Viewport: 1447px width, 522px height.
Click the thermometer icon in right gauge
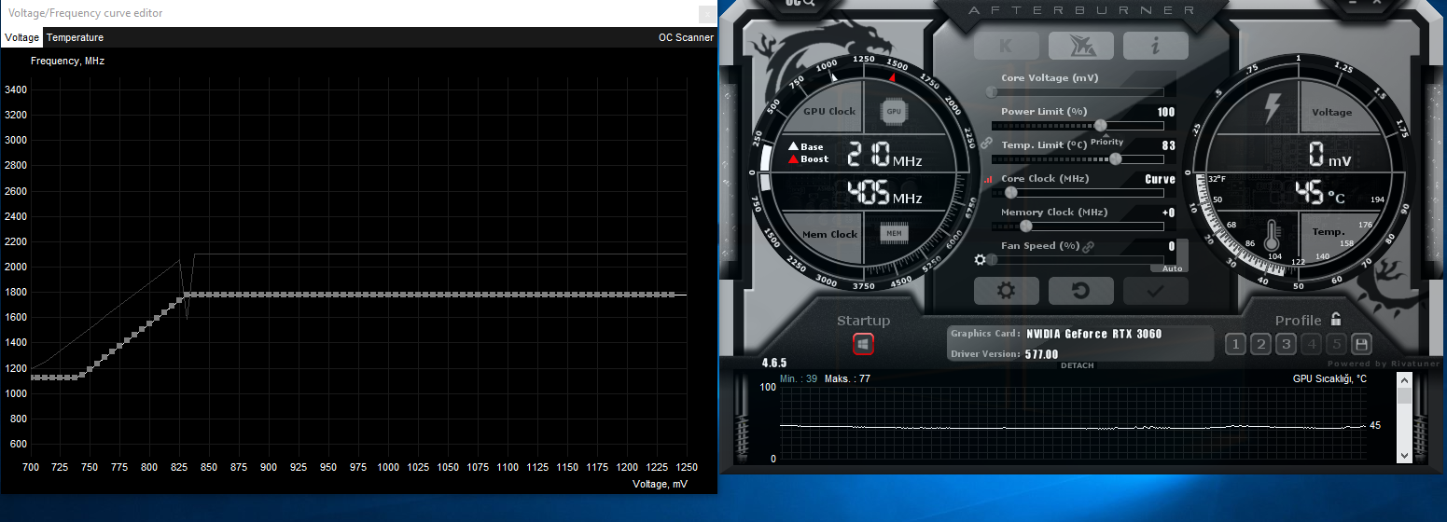[1271, 236]
